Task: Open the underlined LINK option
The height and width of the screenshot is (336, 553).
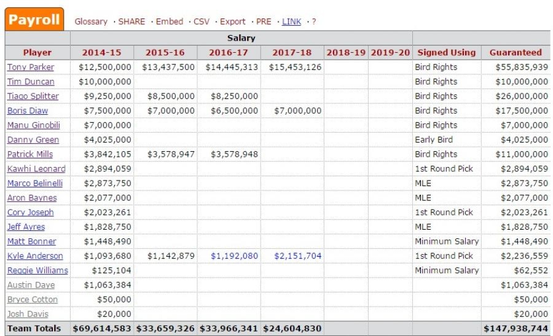Action: 291,21
